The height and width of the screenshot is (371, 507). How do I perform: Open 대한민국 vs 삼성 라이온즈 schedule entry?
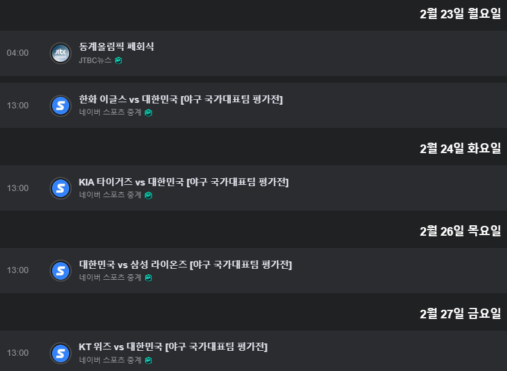[x=186, y=264]
